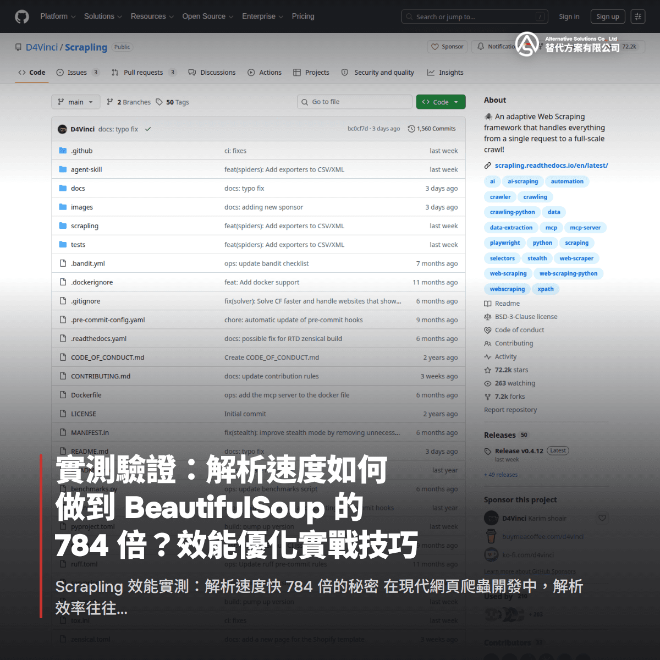Image resolution: width=660 pixels, height=660 pixels.
Task: Select the ai-scraping topic tag
Action: pyautogui.click(x=523, y=182)
